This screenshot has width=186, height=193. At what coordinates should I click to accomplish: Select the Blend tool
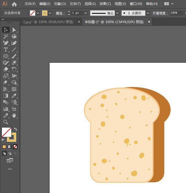6,102
